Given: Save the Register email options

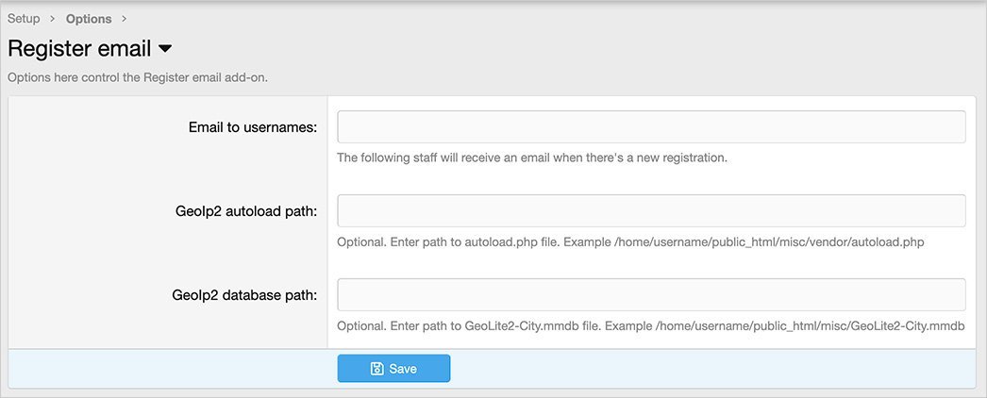Looking at the screenshot, I should tap(393, 369).
